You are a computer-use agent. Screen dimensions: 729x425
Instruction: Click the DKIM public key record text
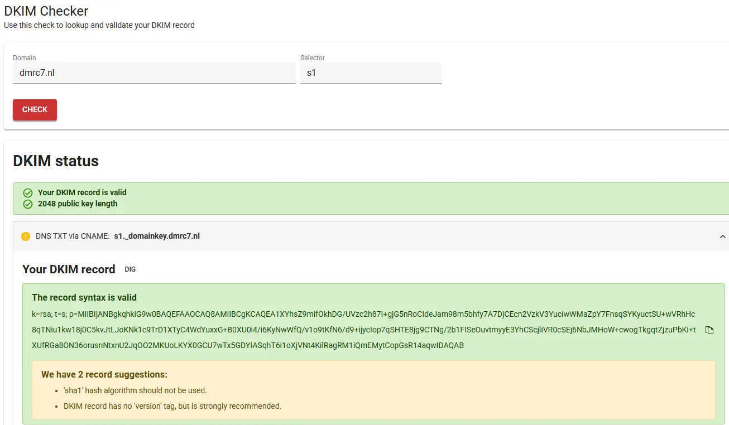[x=363, y=330]
